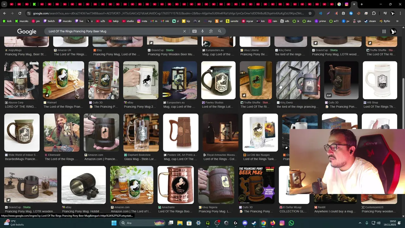Click 'Anywhere I could buy a mug...' Reddit caption
Viewport: 405px width, 228px height.
(x=335, y=211)
